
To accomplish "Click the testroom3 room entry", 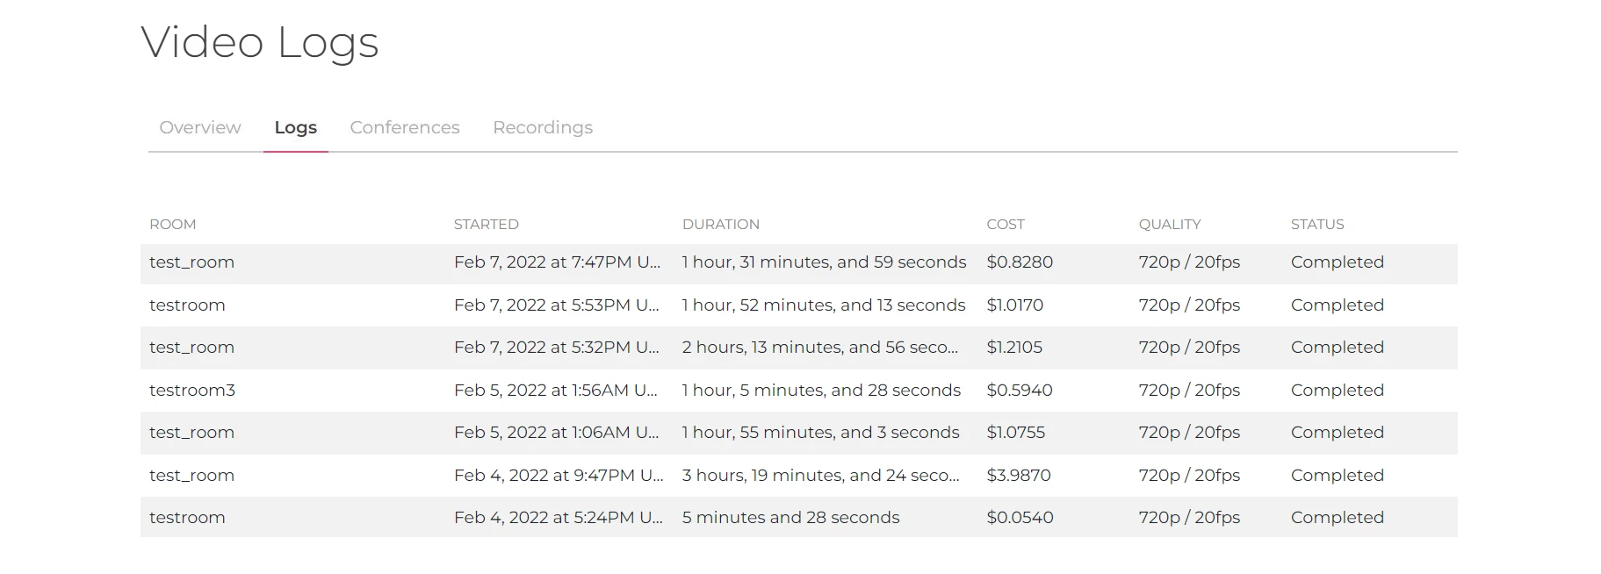I will pos(192,391).
